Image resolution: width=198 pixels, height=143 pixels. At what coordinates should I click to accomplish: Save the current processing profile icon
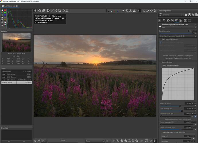[x=190, y=15]
